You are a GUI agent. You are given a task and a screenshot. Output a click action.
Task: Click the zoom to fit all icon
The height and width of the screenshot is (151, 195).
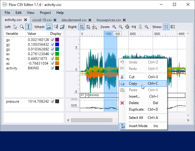[127, 27]
